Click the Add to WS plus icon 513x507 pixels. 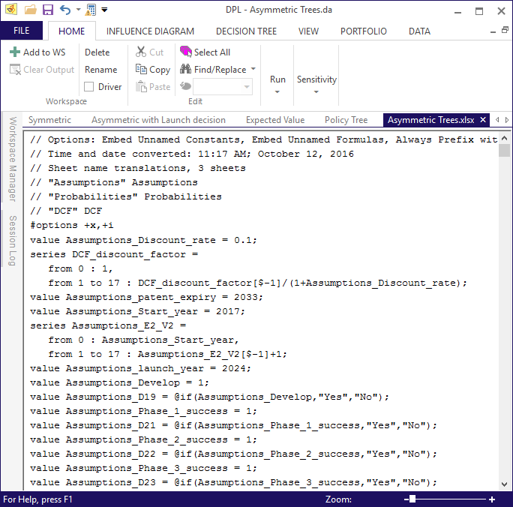(15, 52)
